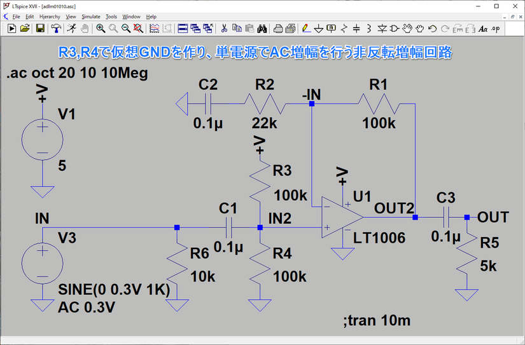Open the Hierarchy menu
The image size is (525, 345).
click(x=50, y=17)
